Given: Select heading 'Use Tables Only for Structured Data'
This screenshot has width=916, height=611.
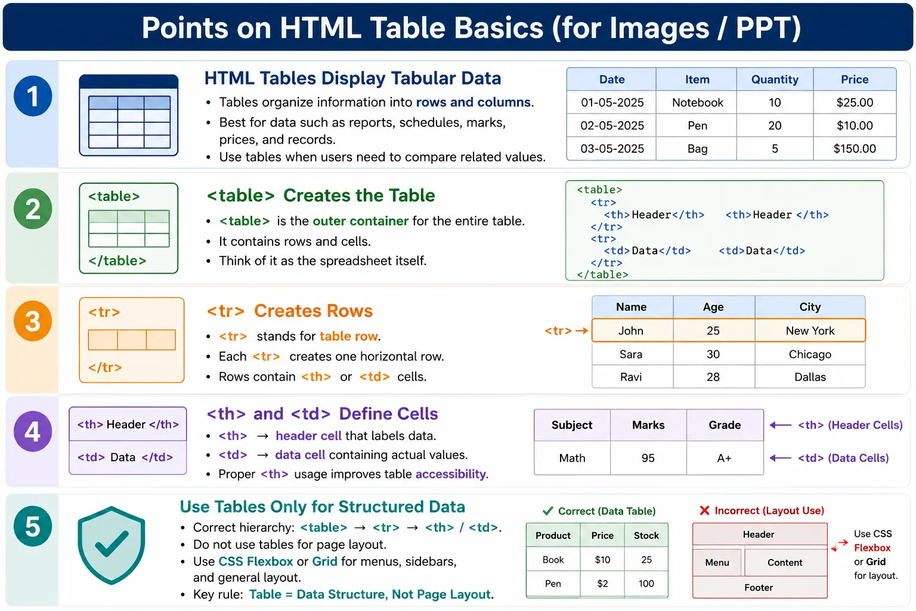Looking at the screenshot, I should click(x=322, y=507).
